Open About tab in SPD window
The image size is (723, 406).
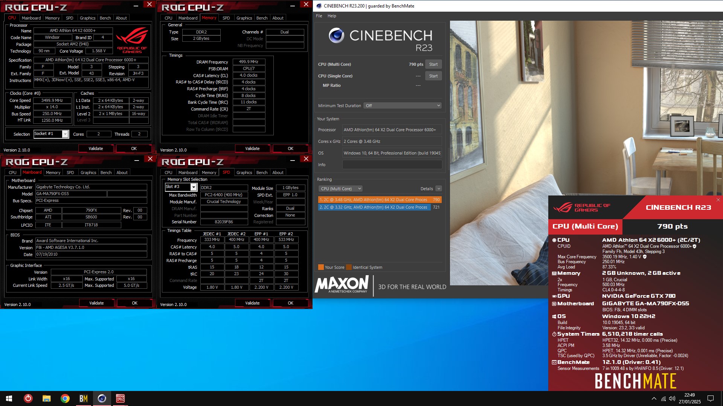278,173
